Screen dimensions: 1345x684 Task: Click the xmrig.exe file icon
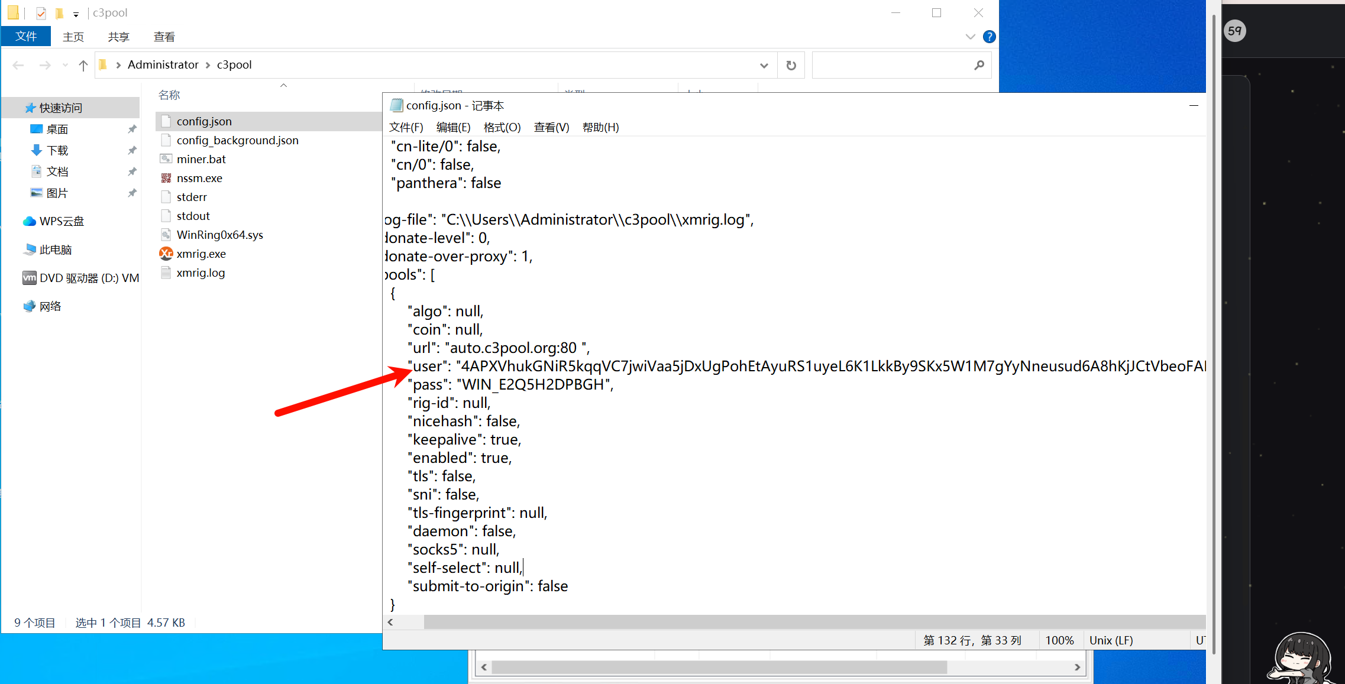pos(166,254)
